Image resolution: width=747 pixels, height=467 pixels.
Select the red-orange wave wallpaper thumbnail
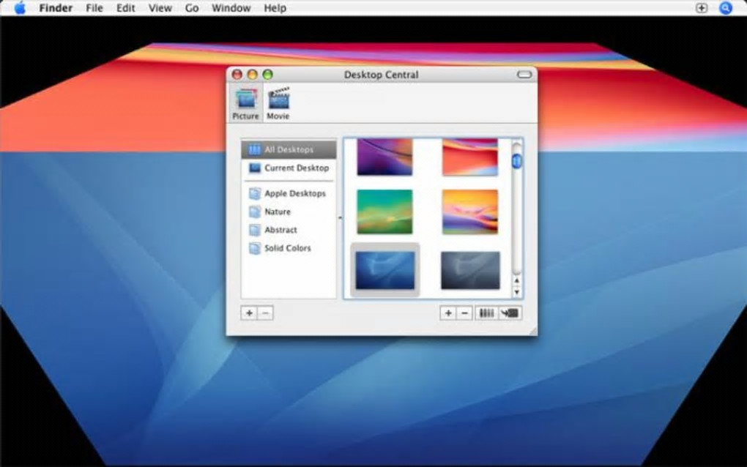[x=469, y=157]
